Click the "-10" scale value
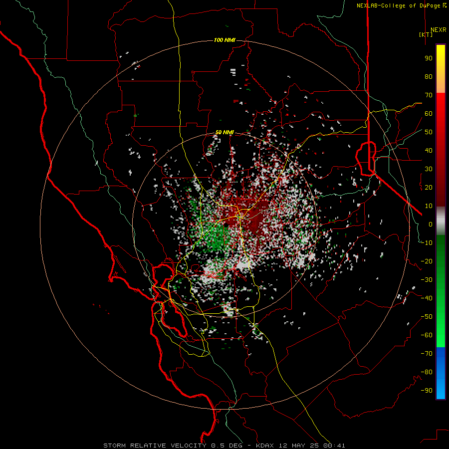 (x=427, y=243)
